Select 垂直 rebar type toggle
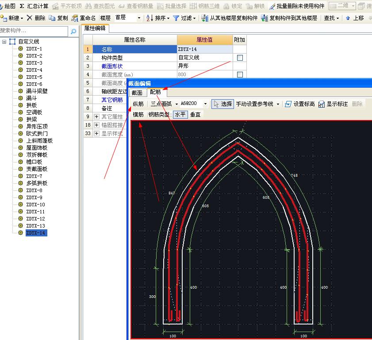 pos(195,115)
